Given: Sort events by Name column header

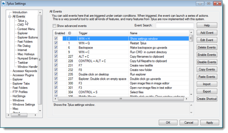Looking at the screenshot, I should click(159, 33).
